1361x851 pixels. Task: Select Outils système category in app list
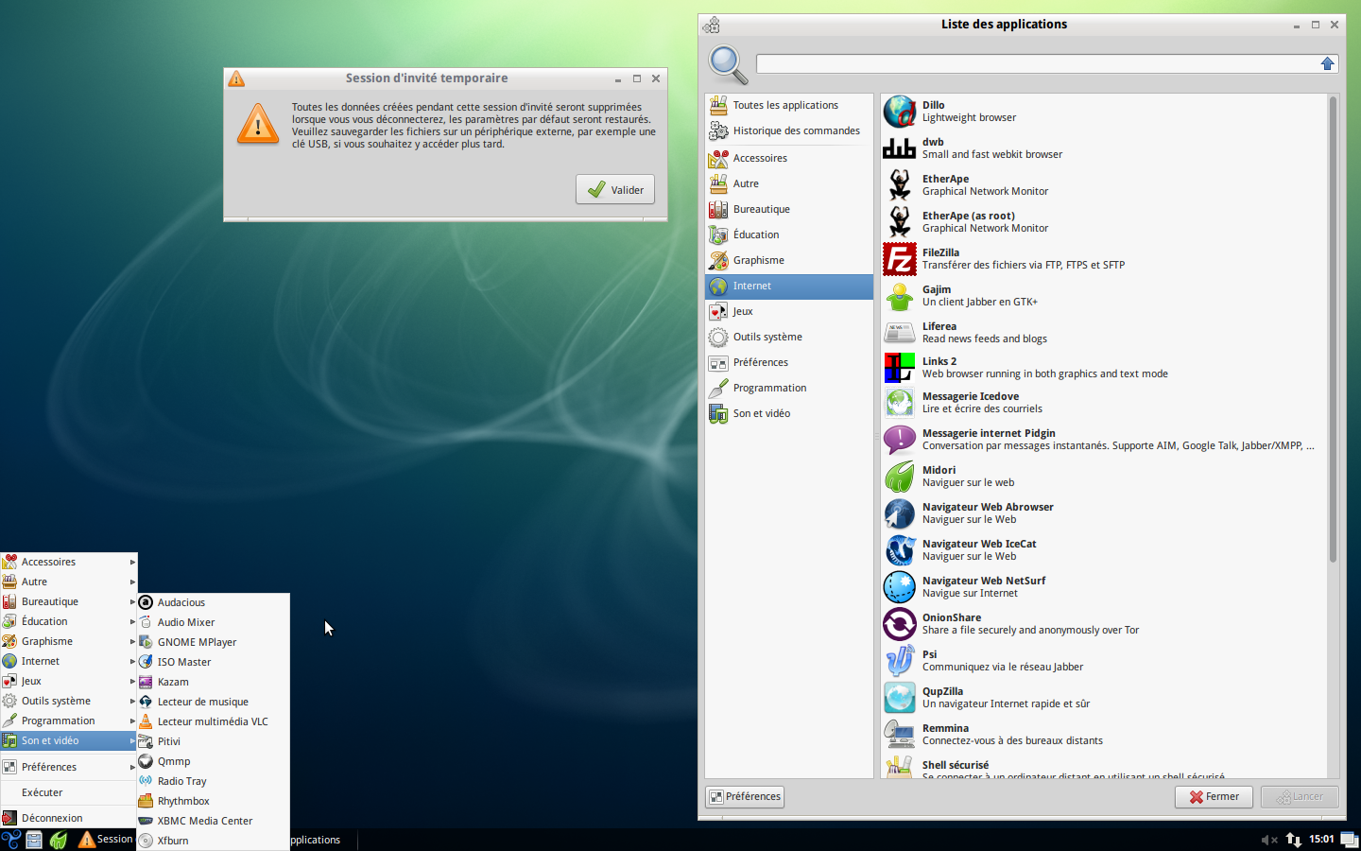[789, 337]
